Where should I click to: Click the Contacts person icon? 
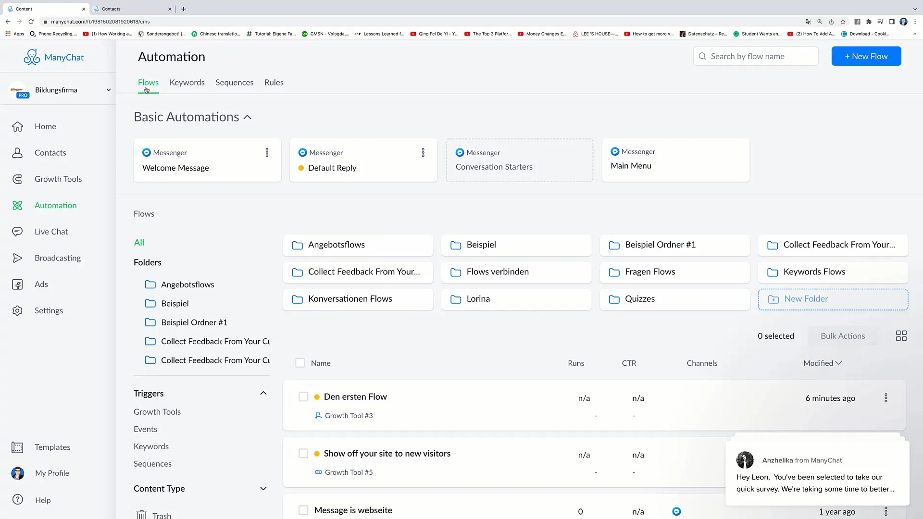[x=17, y=153]
